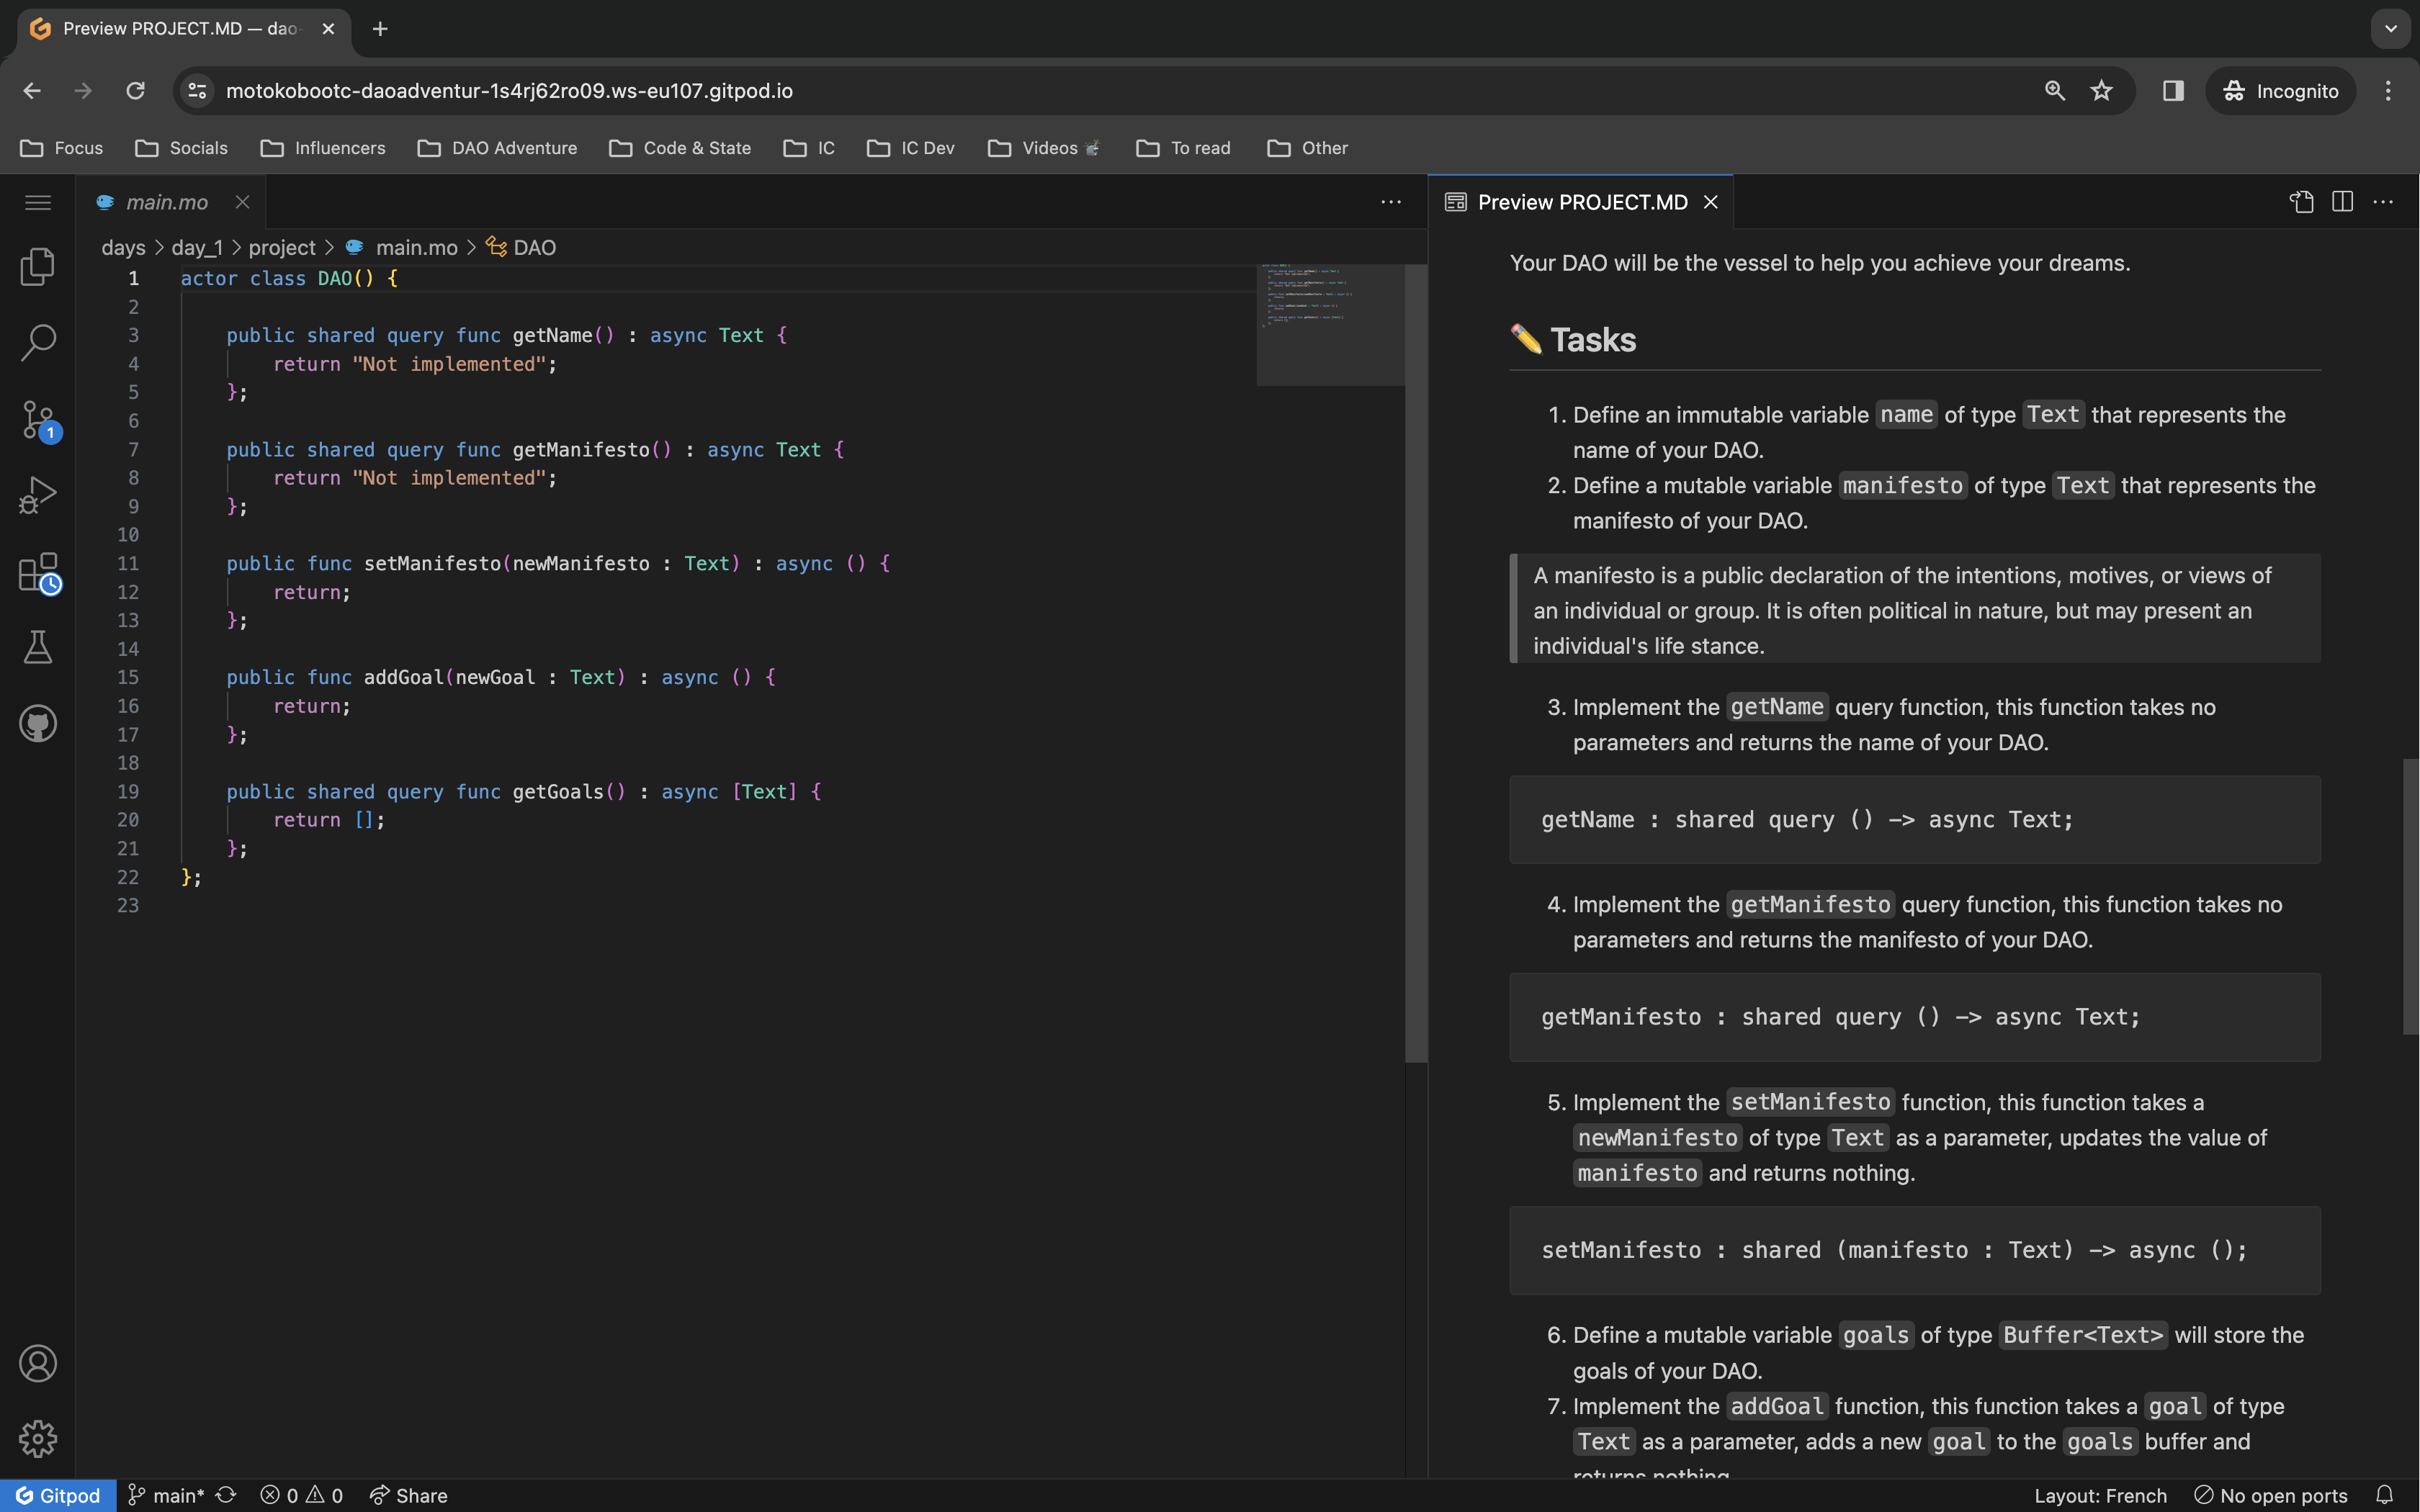Image resolution: width=2420 pixels, height=1512 pixels.
Task: Expand the days breadcrumb path item
Action: click(118, 246)
